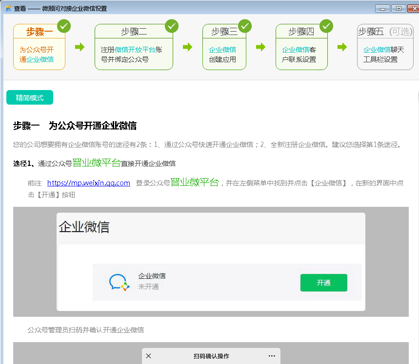Go to the 步骤四 step heading

[301, 32]
